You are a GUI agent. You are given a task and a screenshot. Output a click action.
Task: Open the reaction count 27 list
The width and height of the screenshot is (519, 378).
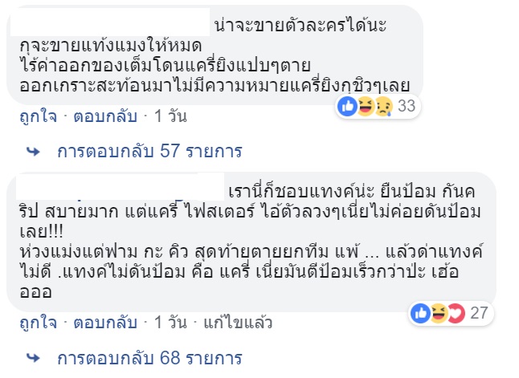click(479, 313)
